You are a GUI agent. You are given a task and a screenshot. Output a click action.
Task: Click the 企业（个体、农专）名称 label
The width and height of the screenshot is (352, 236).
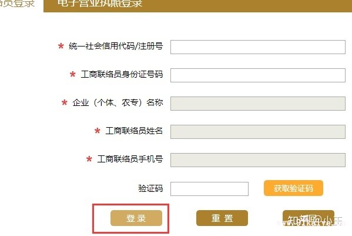point(118,103)
